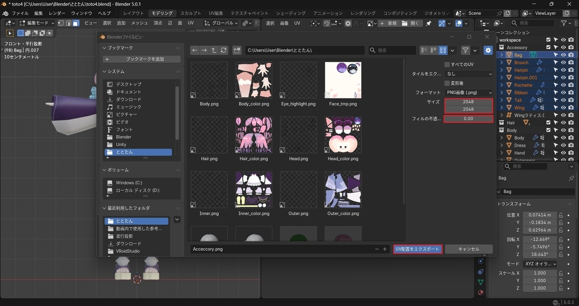Enable the 変形後 checkbox
This screenshot has height=306, width=579.
(x=447, y=83)
